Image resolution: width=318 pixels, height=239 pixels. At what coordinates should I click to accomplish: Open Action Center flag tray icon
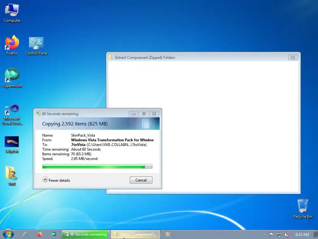click(x=271, y=235)
